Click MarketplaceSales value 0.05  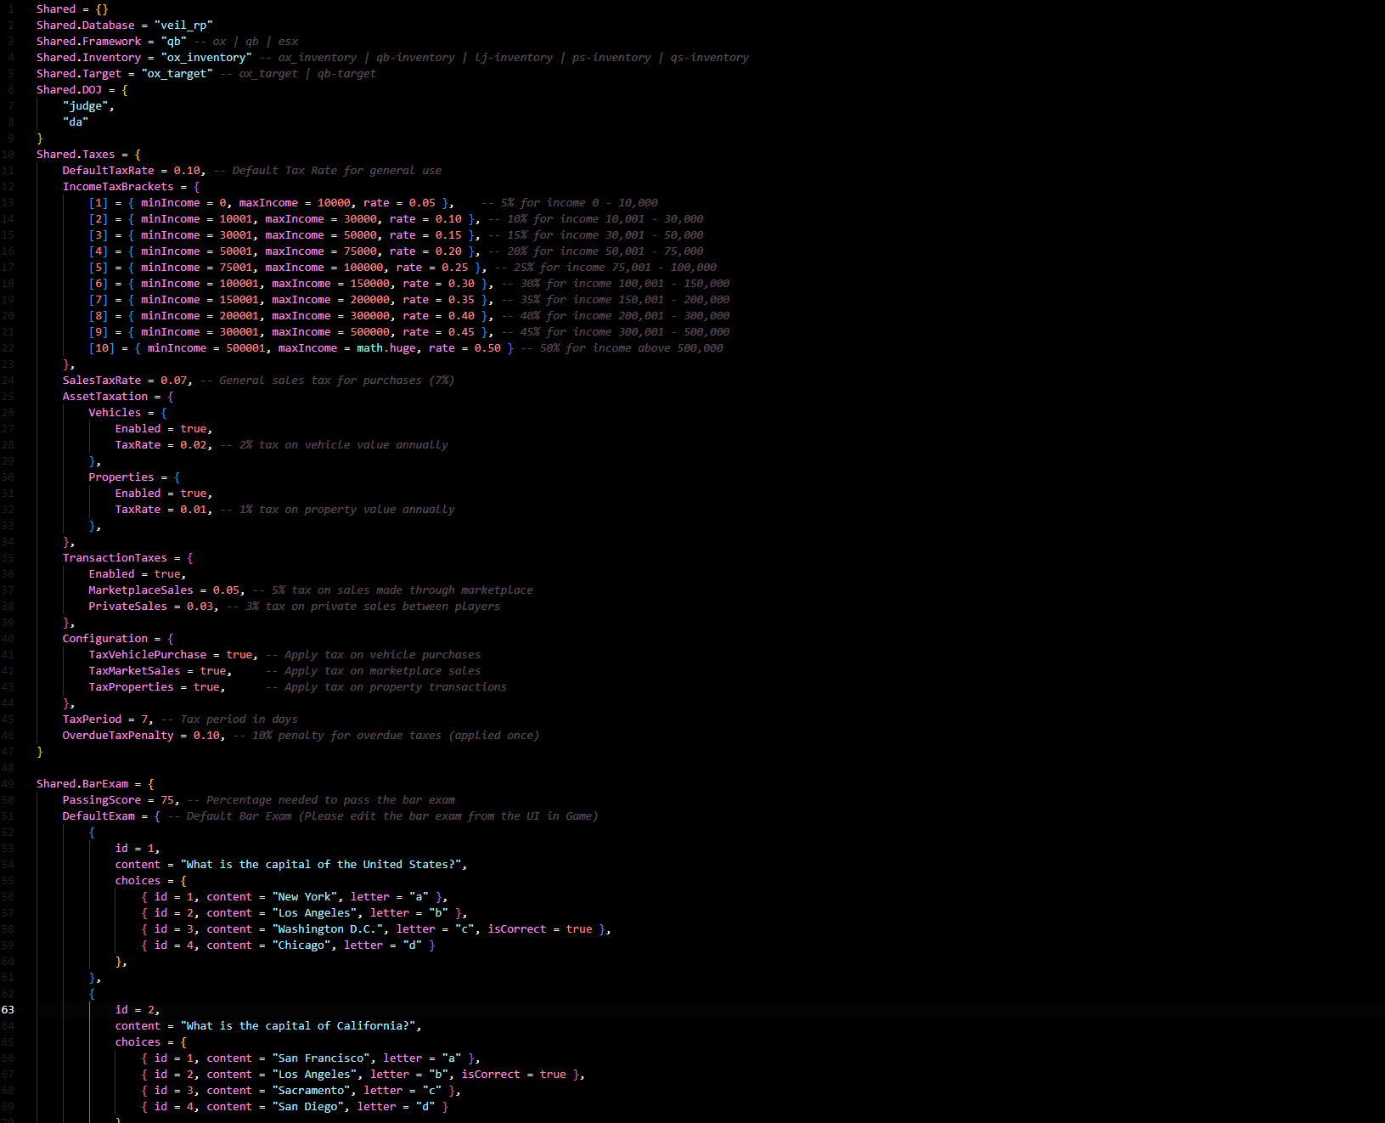coord(226,590)
